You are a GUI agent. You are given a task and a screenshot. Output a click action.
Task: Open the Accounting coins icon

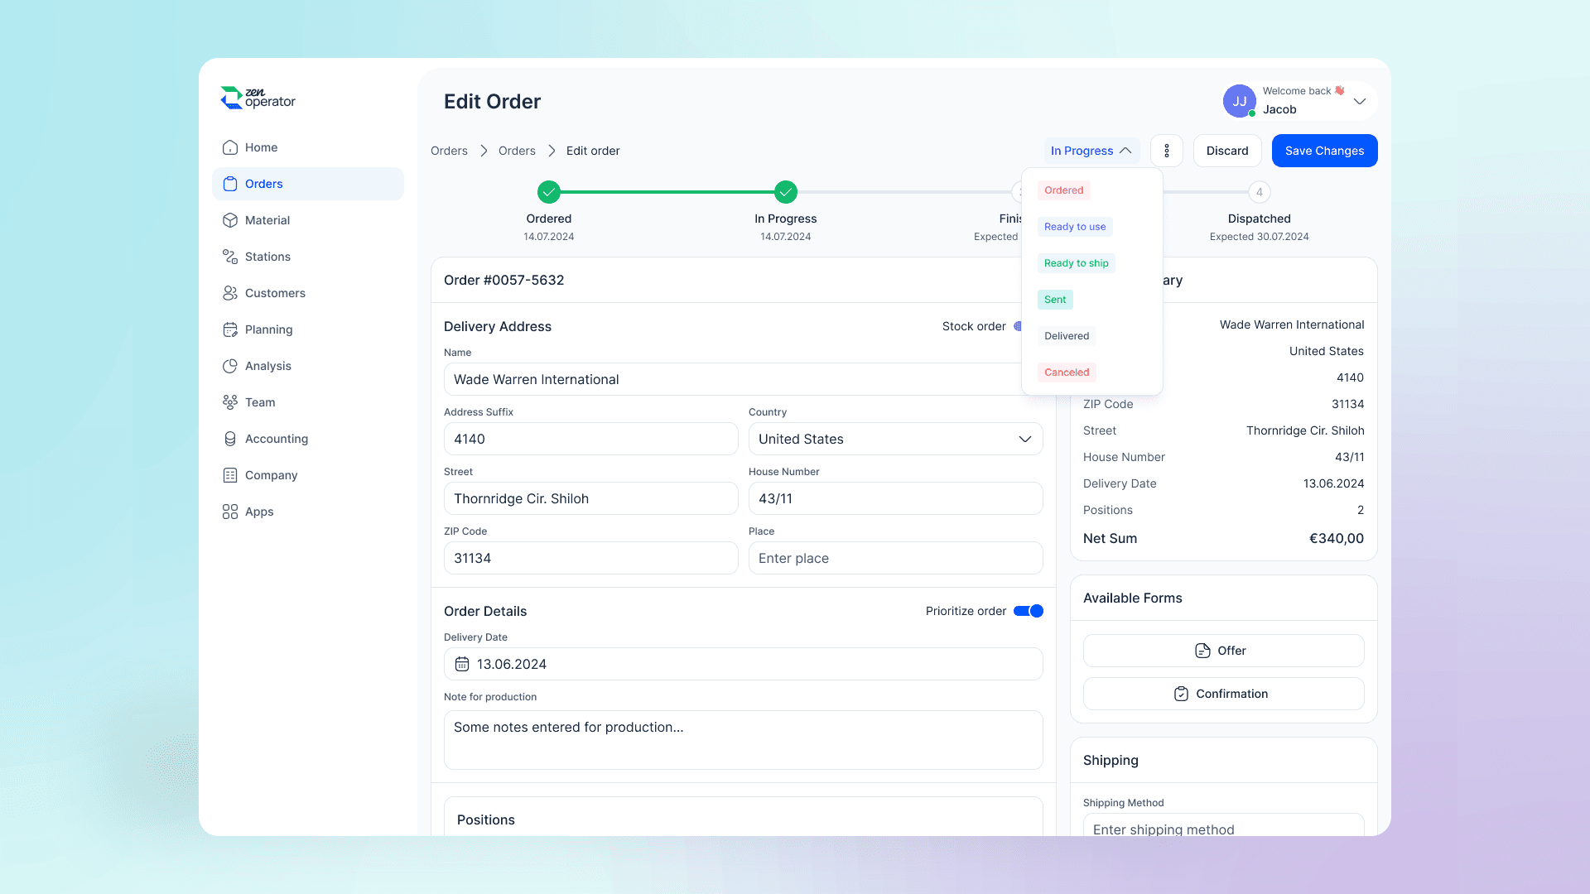click(x=230, y=439)
